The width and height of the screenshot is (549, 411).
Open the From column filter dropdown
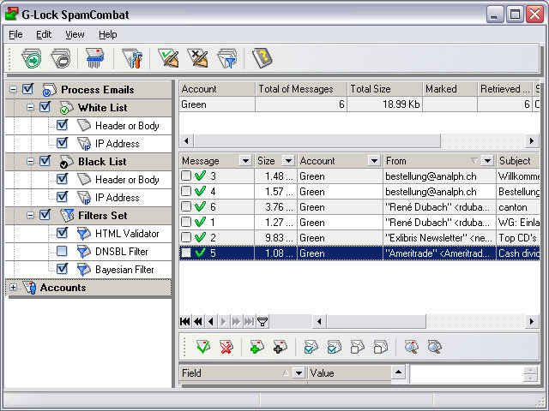click(x=487, y=161)
